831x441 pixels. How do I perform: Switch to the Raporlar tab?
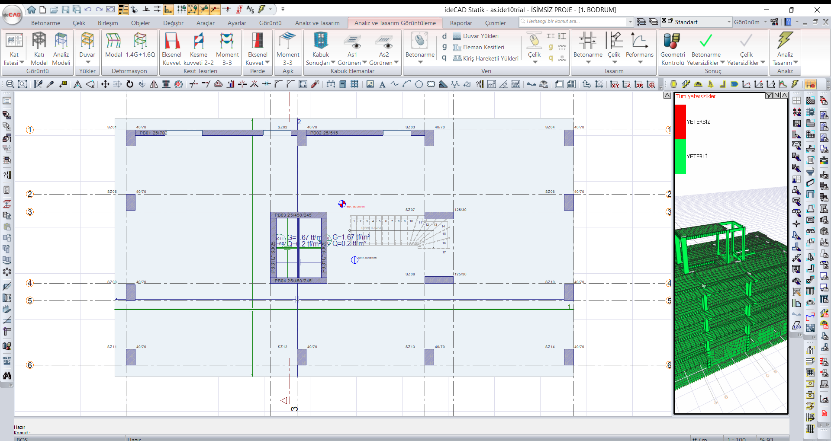pos(461,23)
